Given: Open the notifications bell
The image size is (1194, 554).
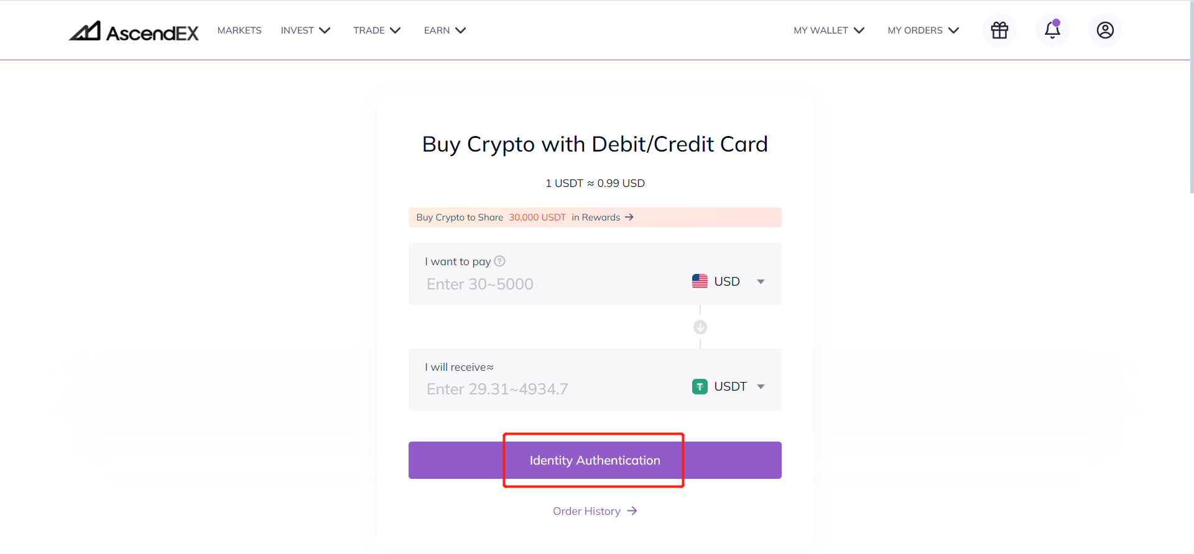Looking at the screenshot, I should click(1052, 30).
